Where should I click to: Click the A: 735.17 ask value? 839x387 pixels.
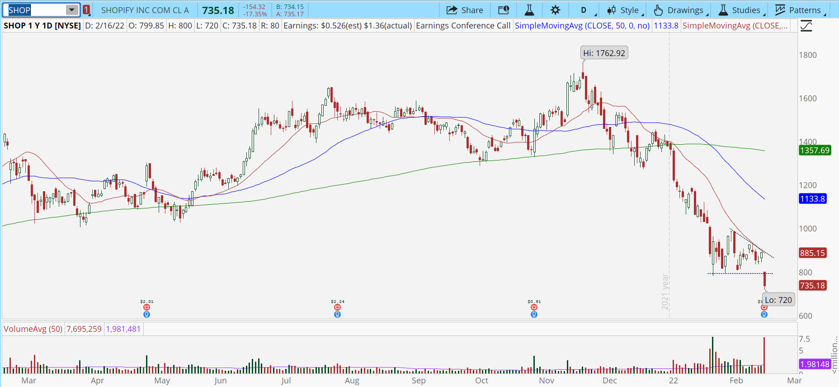[x=290, y=14]
